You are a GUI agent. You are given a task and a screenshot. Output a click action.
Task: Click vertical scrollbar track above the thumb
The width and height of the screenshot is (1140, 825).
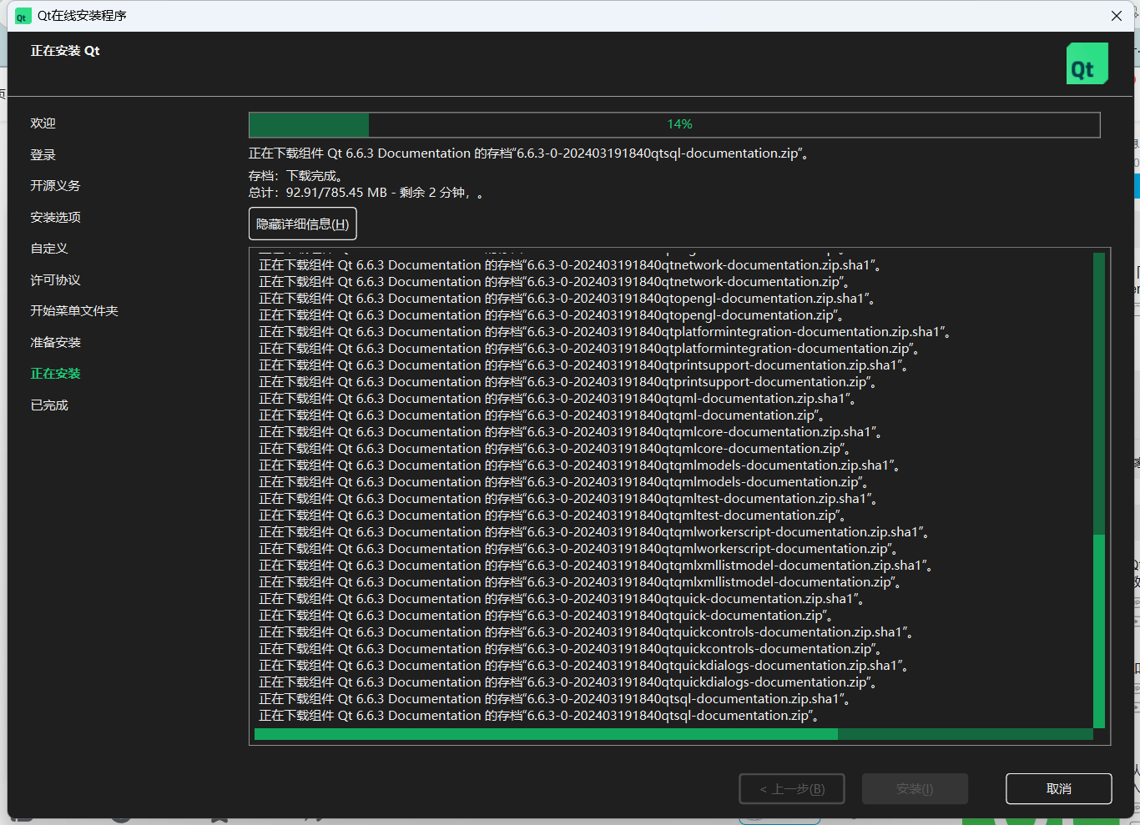click(1099, 394)
